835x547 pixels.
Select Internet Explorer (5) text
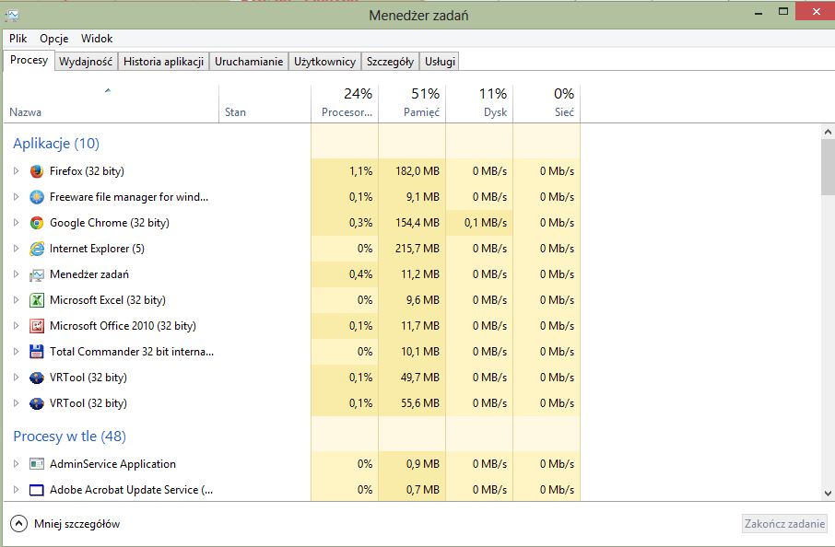97,249
